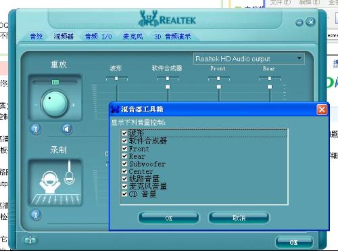Close the 混音器工具箱 dialog

(322, 110)
